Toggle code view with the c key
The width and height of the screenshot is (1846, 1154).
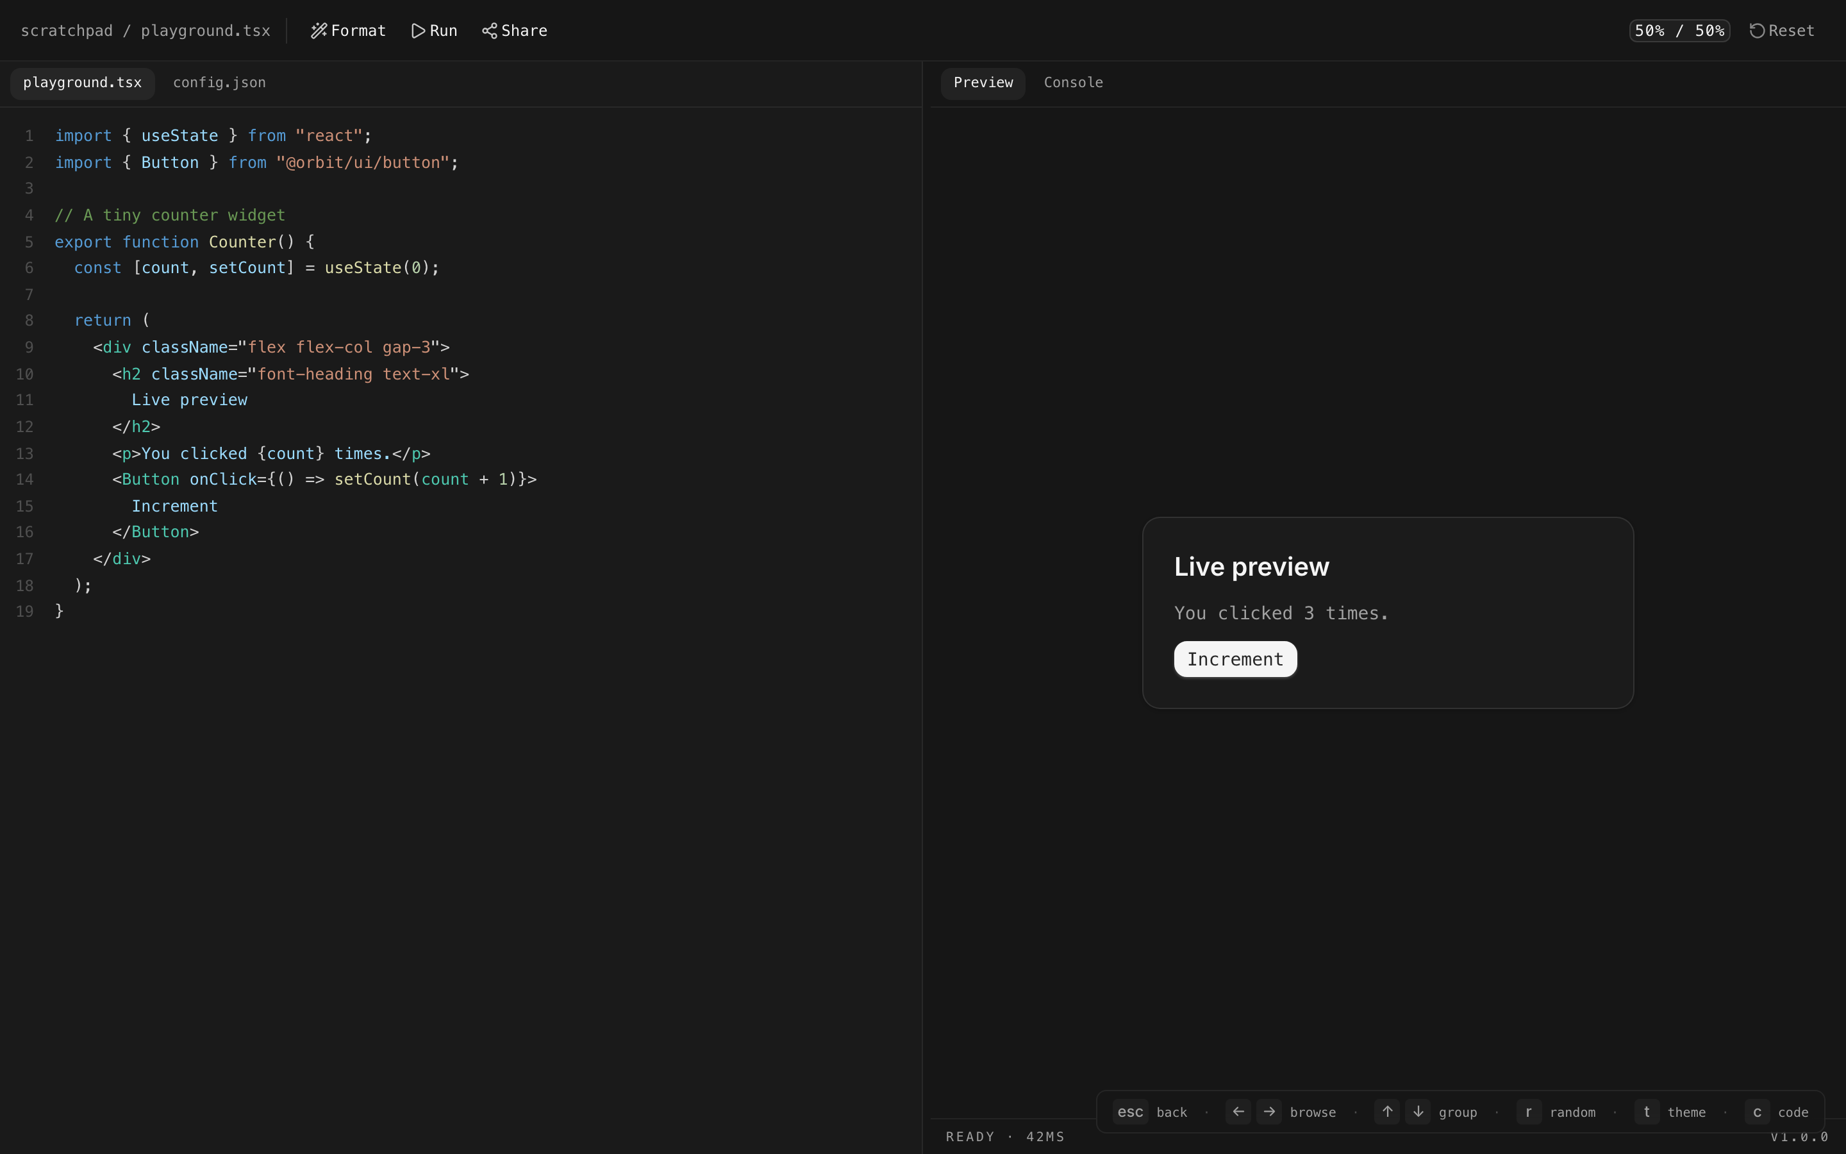click(1757, 1111)
